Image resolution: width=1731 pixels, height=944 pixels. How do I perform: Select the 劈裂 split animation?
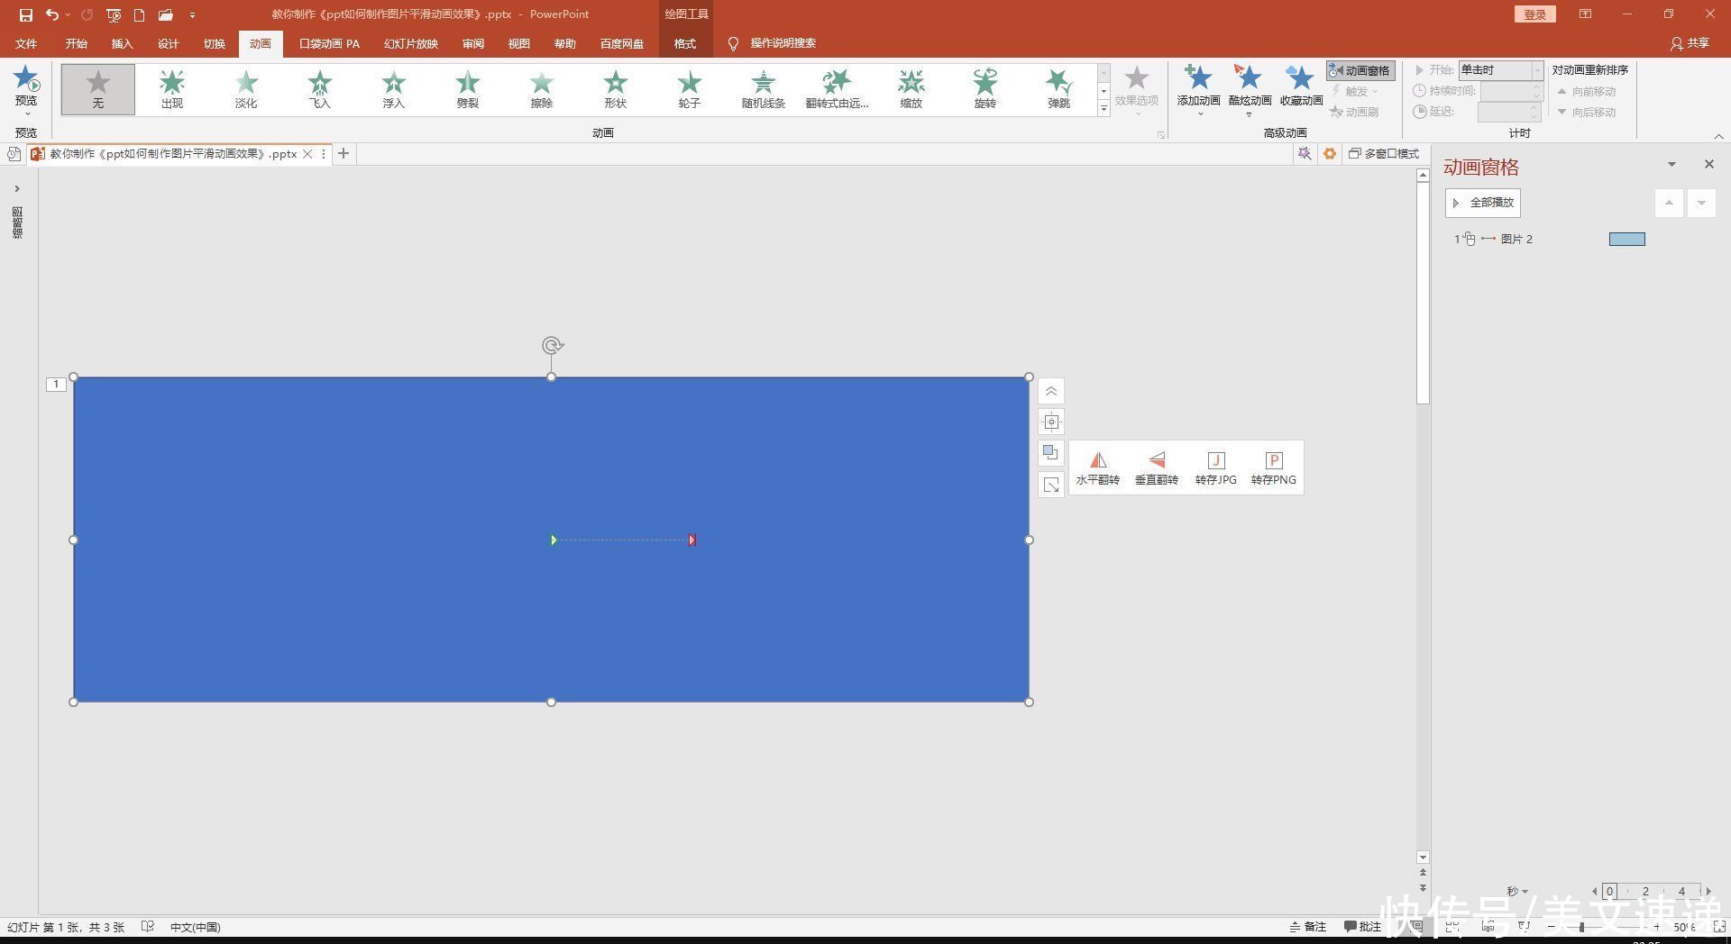pos(468,89)
